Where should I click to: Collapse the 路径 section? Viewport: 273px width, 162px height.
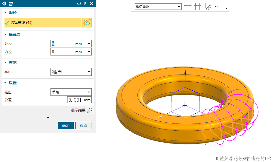point(5,13)
